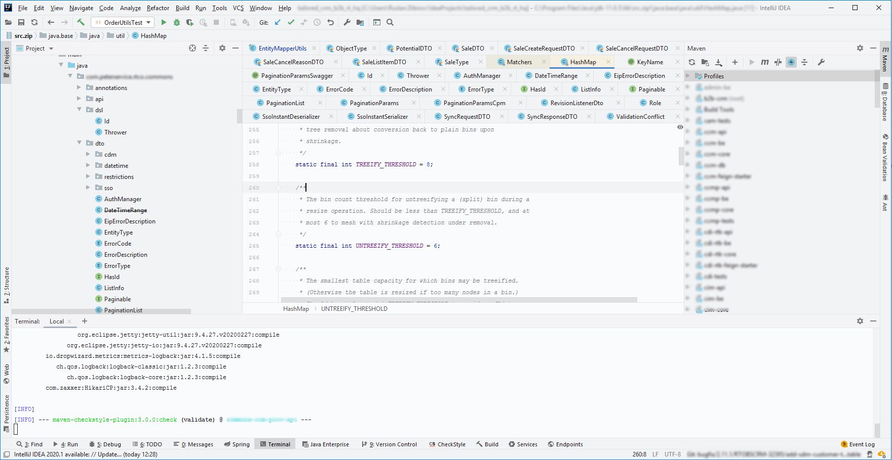Click the Git Commit checkmark icon

(x=291, y=22)
